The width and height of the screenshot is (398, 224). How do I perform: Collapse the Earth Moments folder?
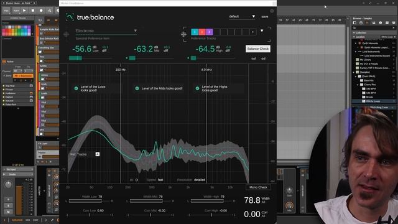coord(356,44)
